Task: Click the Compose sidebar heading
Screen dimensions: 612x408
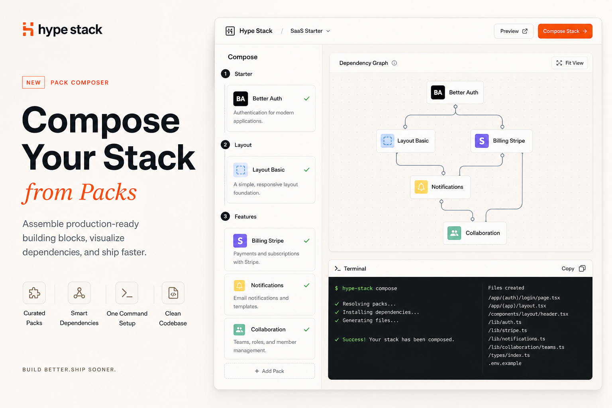Action: point(243,57)
